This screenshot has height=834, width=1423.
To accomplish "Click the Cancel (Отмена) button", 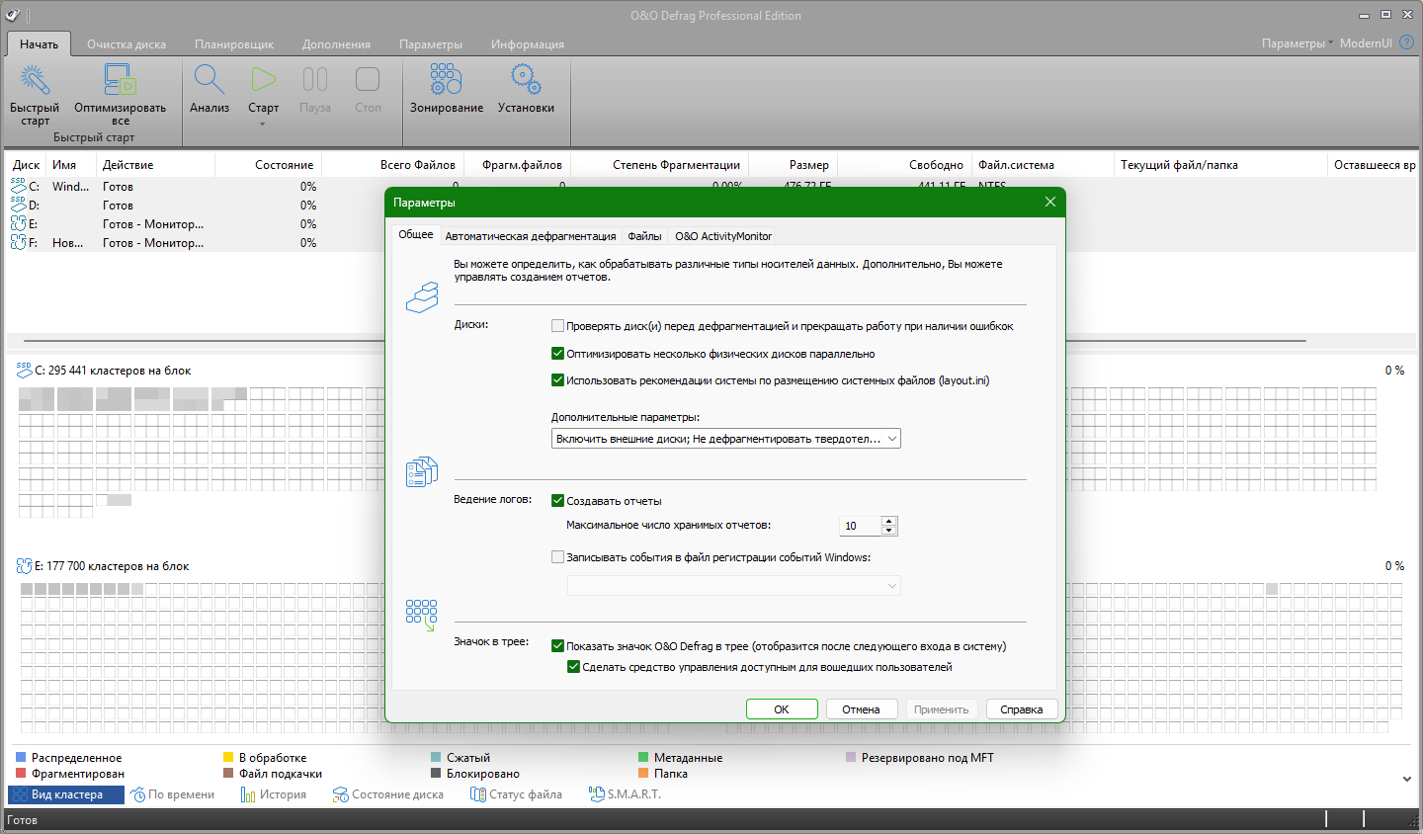I will coord(861,709).
